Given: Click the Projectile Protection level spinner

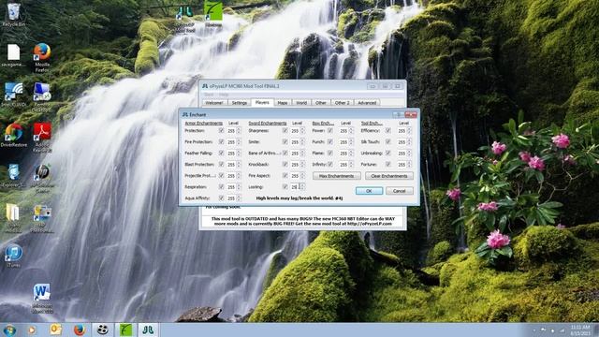Looking at the screenshot, I should [x=239, y=176].
